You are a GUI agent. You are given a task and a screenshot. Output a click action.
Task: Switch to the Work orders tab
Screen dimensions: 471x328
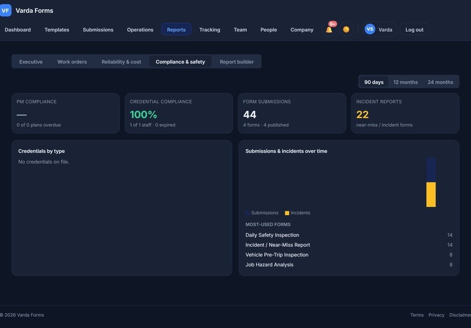pos(72,62)
